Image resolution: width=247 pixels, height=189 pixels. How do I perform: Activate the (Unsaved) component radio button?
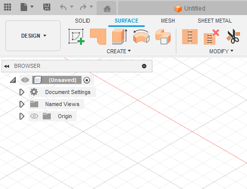click(87, 80)
